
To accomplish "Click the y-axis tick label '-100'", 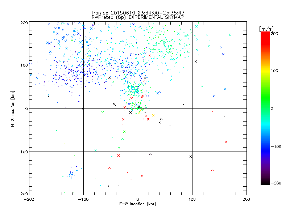I will coord(22,152).
